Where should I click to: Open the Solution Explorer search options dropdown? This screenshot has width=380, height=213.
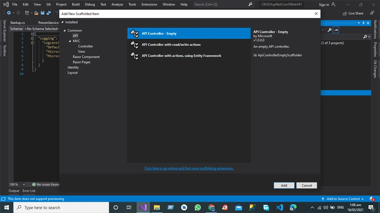tap(369, 37)
